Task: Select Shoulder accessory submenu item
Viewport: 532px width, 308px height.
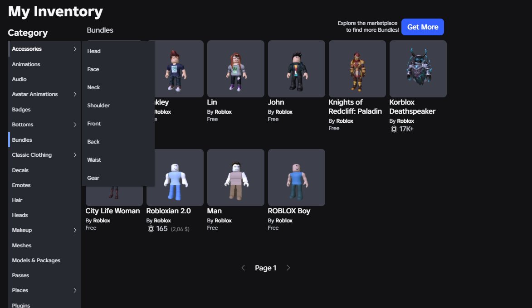Action: (118, 106)
